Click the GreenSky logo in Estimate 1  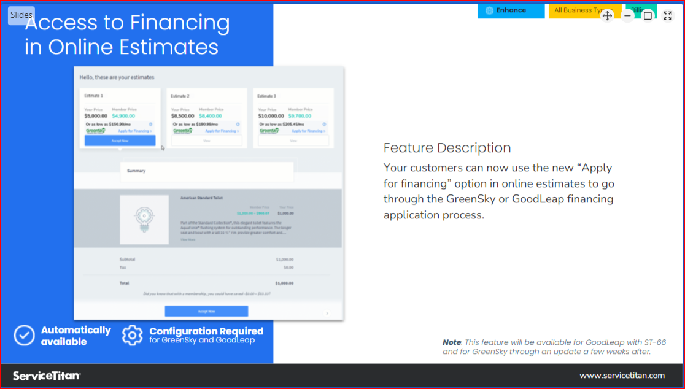coord(96,131)
